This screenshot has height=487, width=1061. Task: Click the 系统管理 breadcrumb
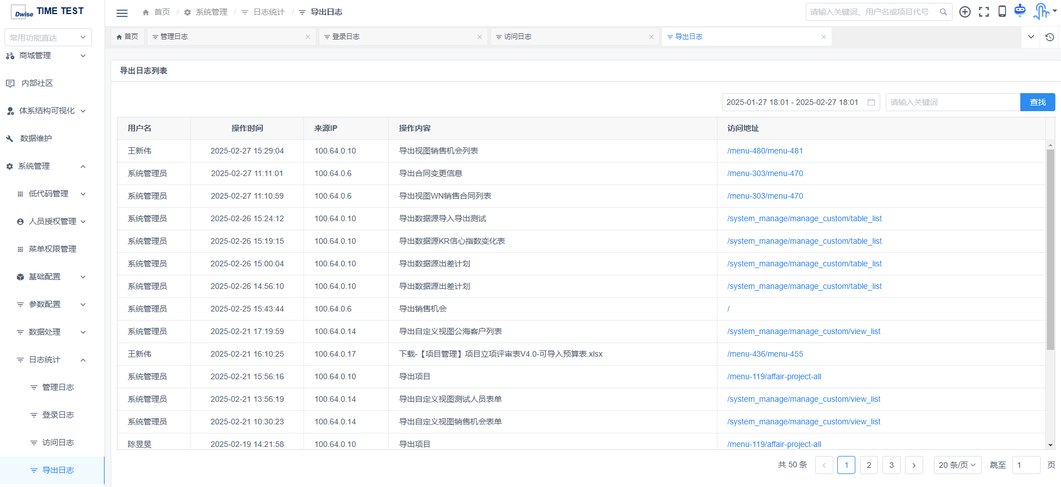(206, 12)
